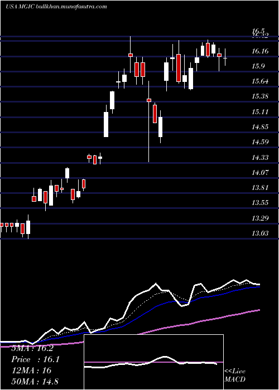Viewport: 279px width, 390px height.
Task: Click the 13.81 price axis label
Action: (260, 188)
